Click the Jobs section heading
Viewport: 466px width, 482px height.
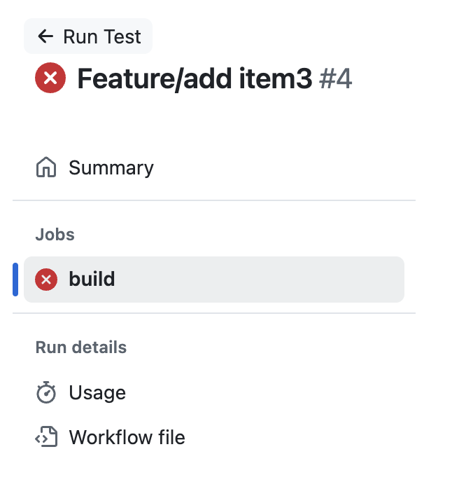[55, 235]
